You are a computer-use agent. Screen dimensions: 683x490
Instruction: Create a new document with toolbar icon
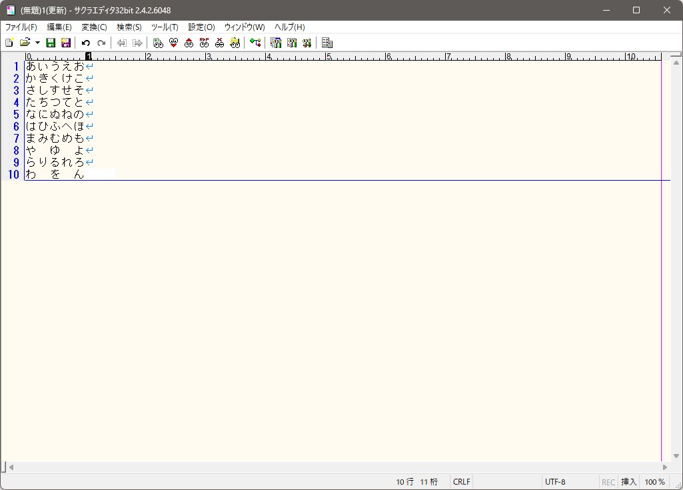[x=9, y=43]
